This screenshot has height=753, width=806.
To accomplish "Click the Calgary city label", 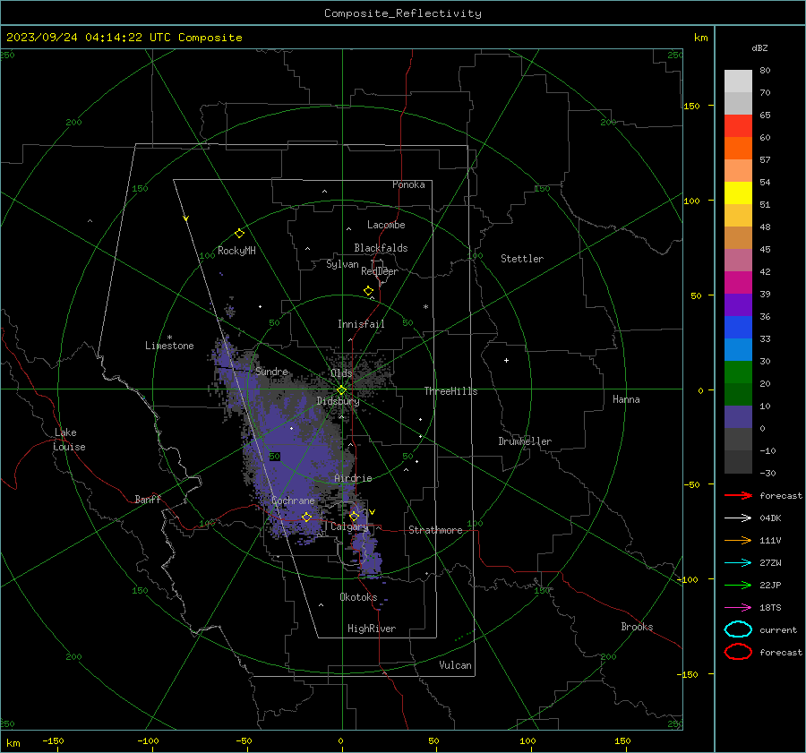I will pyautogui.click(x=349, y=526).
